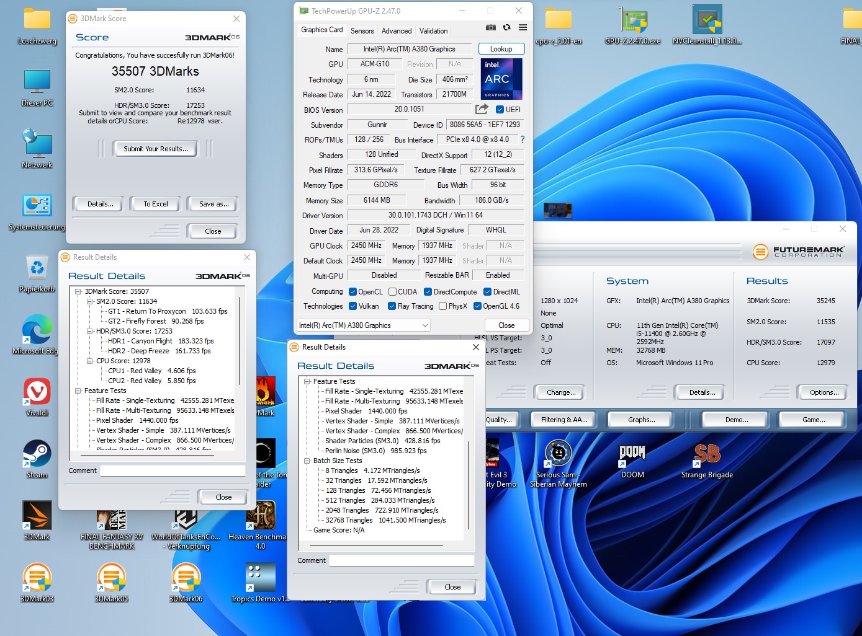Click Filtering & AA... button in 3DMark06
The height and width of the screenshot is (636, 862).
564,420
